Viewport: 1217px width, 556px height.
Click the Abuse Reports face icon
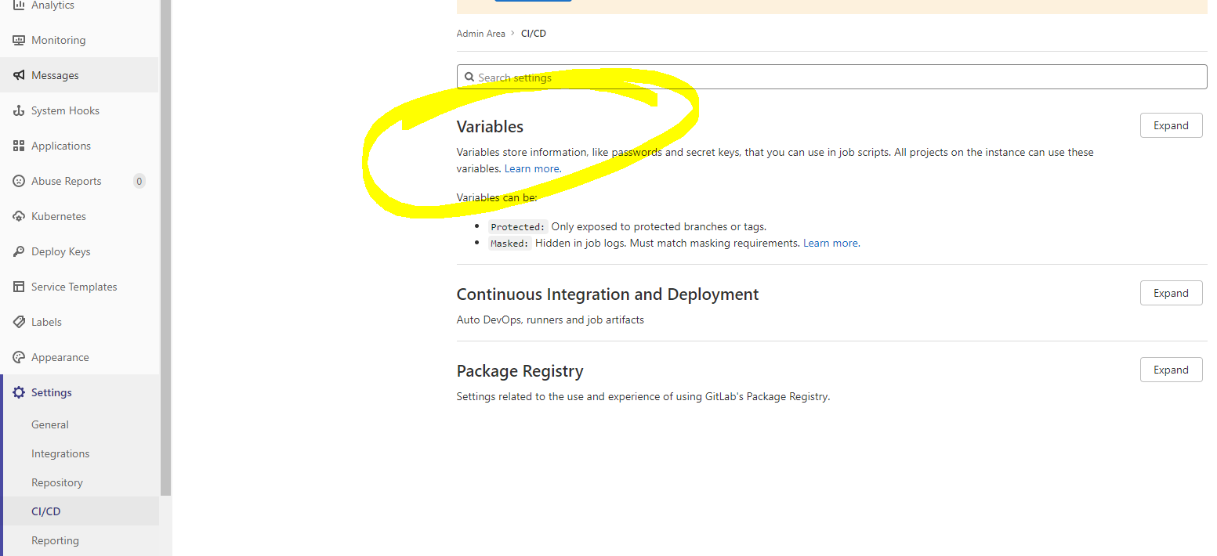coord(19,181)
